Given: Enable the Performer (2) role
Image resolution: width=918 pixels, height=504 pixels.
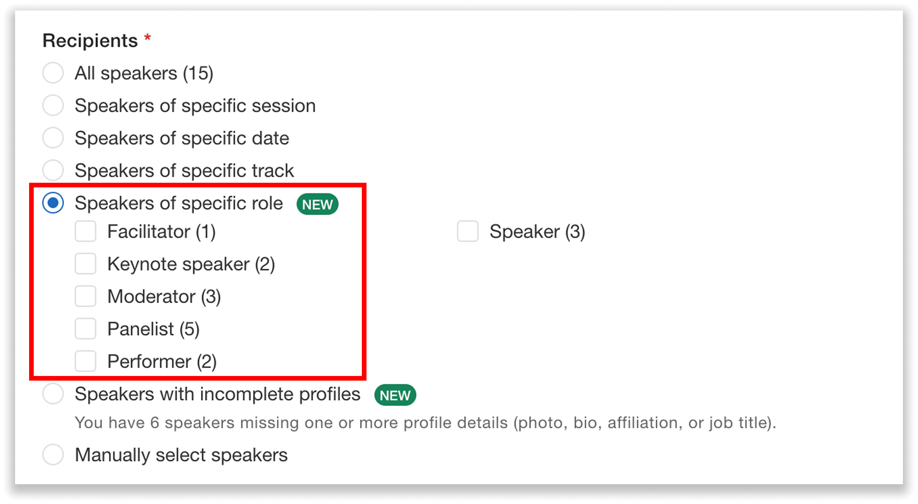Looking at the screenshot, I should [86, 361].
